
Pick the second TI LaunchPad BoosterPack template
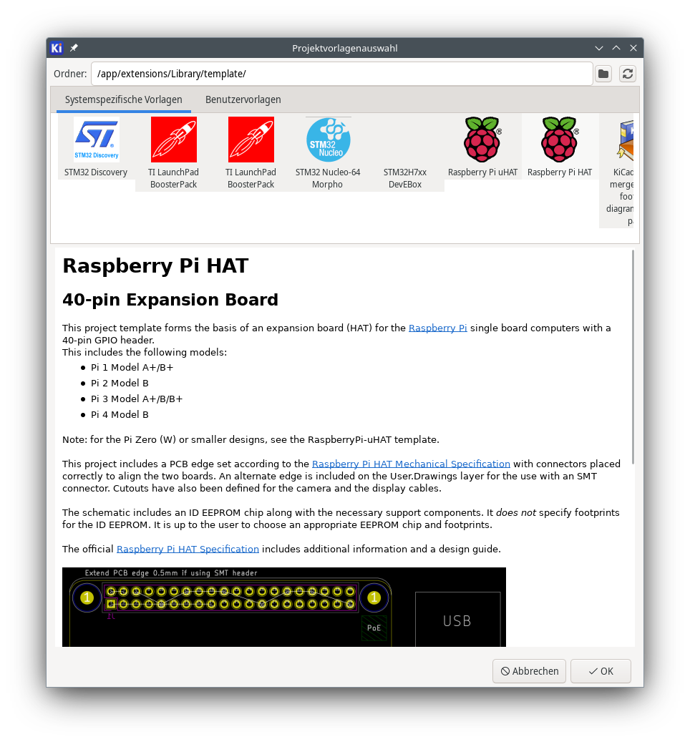(251, 140)
